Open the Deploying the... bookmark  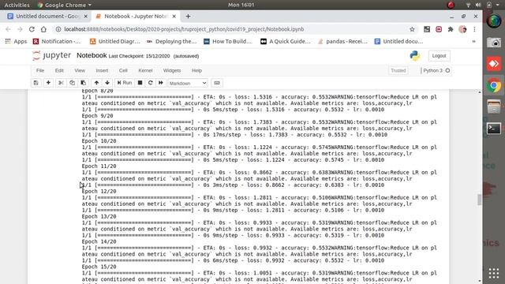pos(172,42)
